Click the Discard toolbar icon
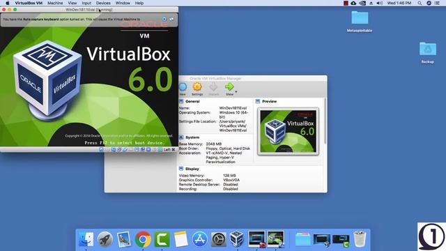The image size is (446, 251). coord(213,87)
